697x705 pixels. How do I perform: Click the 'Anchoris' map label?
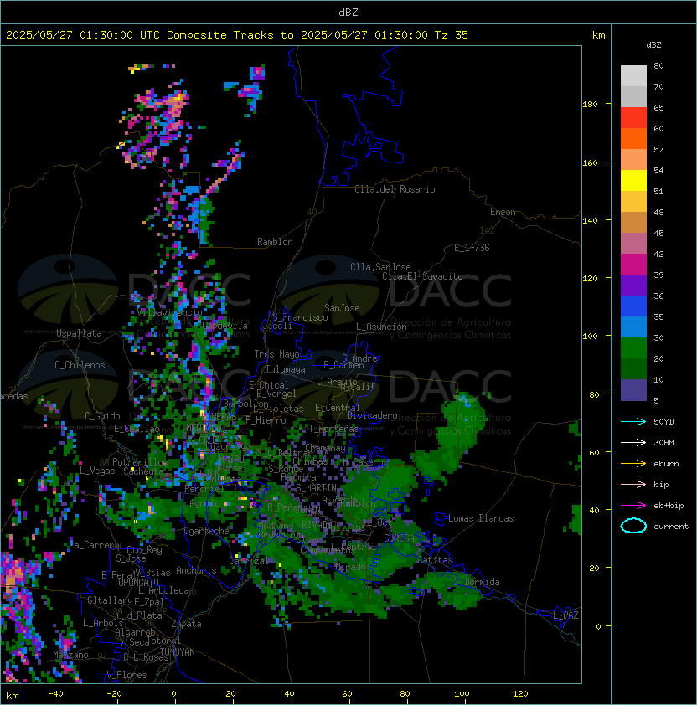pyautogui.click(x=196, y=570)
